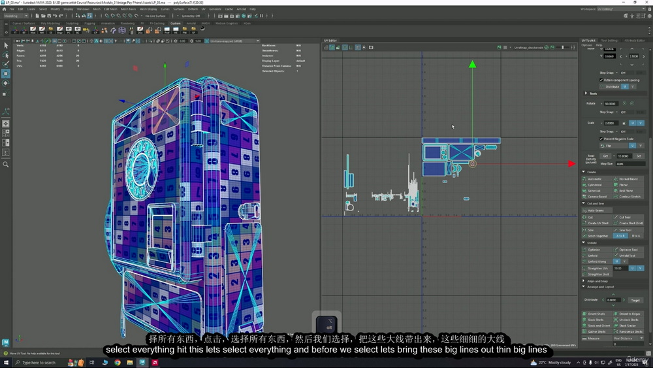Viewport: 653px width, 368px height.
Task: Click rotate clockwise icon beside Rotate field
Action: pos(631,103)
